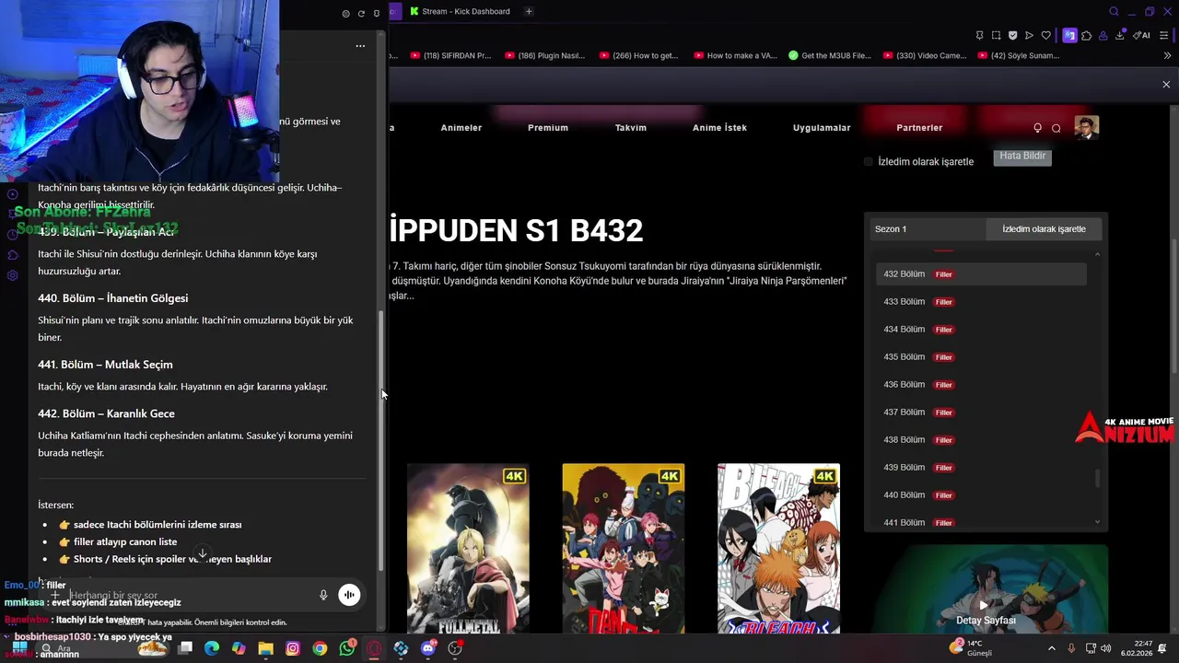The image size is (1179, 663).
Task: Click the sidebar chat scrollbar thumb
Action: coord(381,442)
